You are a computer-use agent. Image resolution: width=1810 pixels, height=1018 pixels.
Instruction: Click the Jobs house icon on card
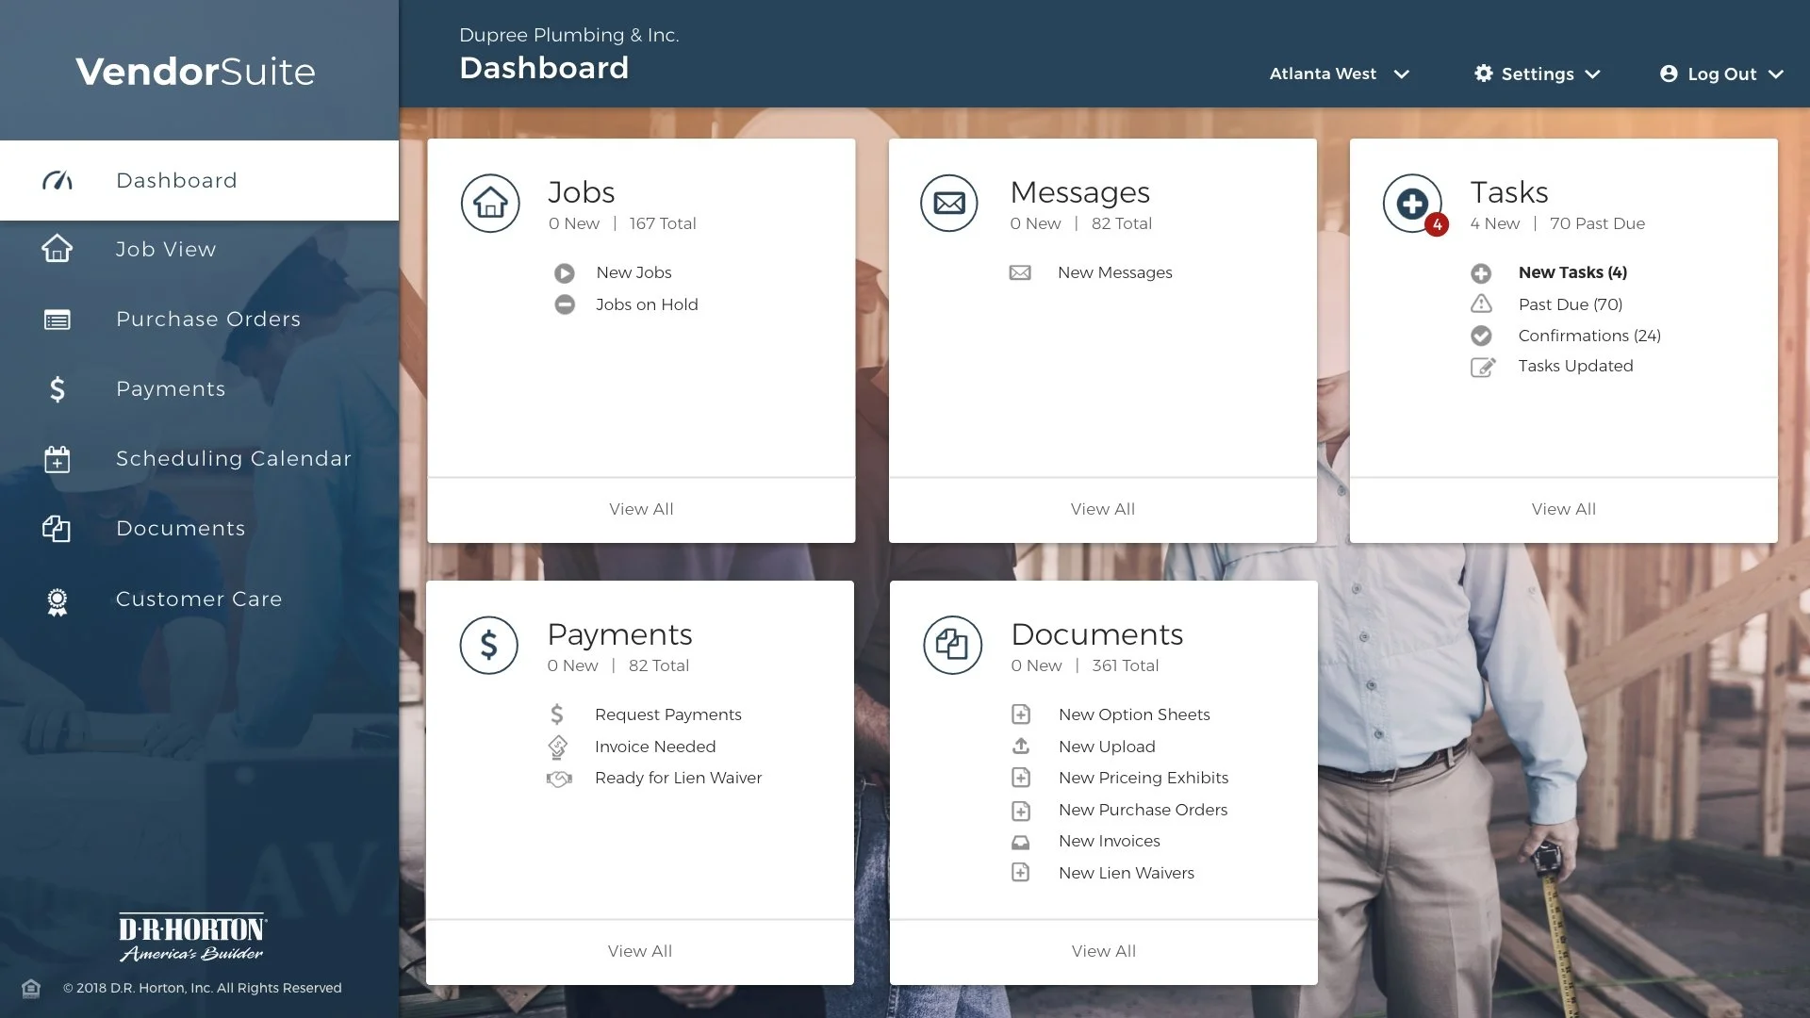490,203
